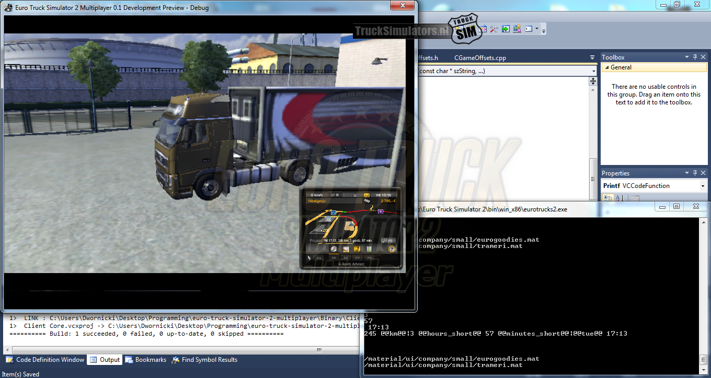This screenshot has width=711, height=378.
Task: Click the Build succeeded summary line in Output
Action: [146, 333]
